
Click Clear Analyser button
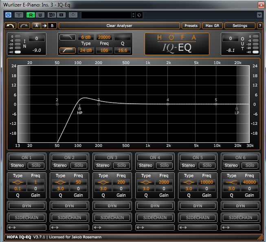click(x=119, y=26)
